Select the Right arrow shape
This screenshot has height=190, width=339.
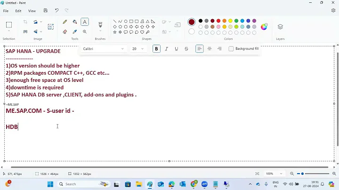point(131,27)
